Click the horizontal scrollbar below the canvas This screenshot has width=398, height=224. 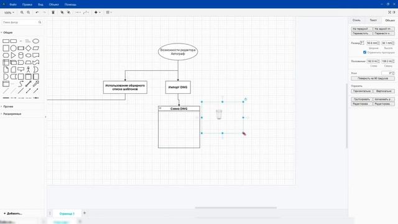pos(236,207)
